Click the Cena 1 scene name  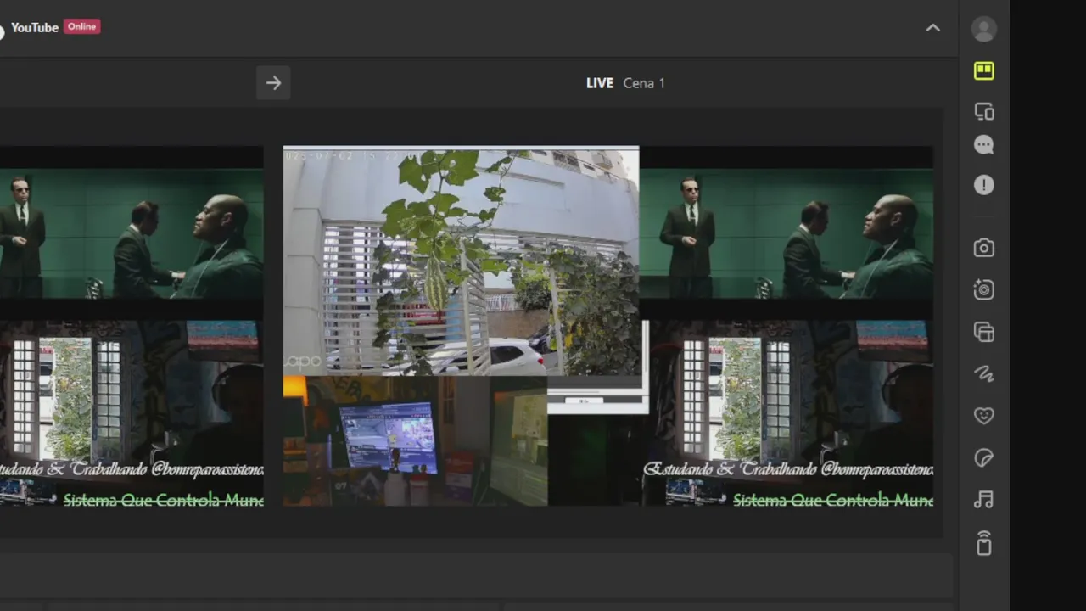pyautogui.click(x=644, y=83)
